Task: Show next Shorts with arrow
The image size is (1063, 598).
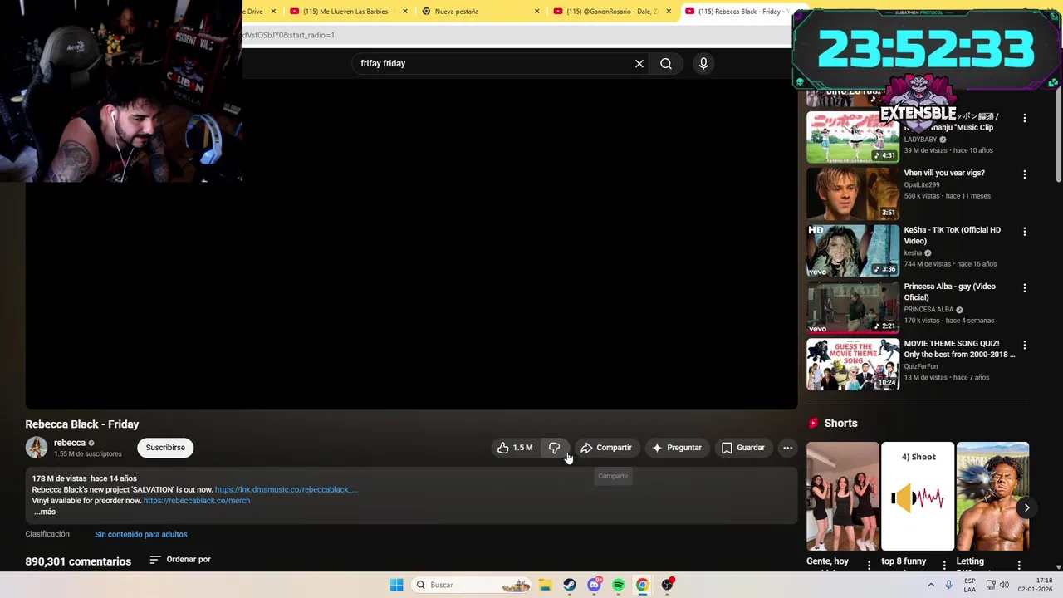Action: click(1026, 507)
